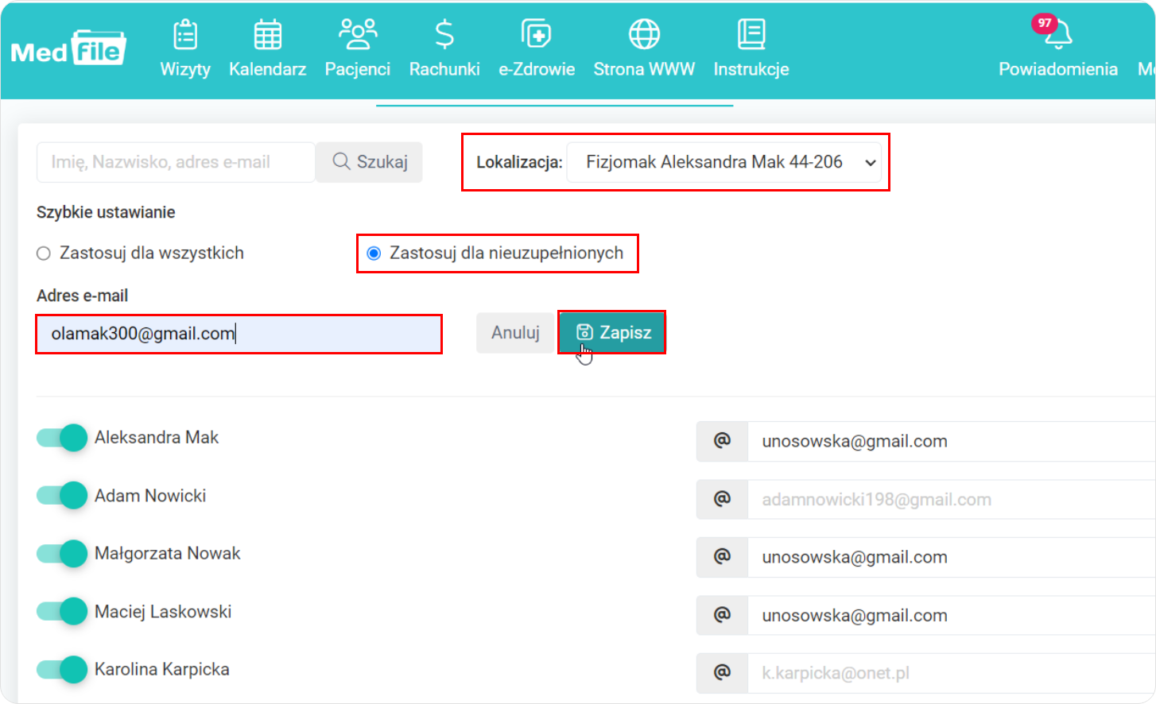Image resolution: width=1156 pixels, height=704 pixels.
Task: Open the e-Zdrowie menu label
Action: click(537, 70)
